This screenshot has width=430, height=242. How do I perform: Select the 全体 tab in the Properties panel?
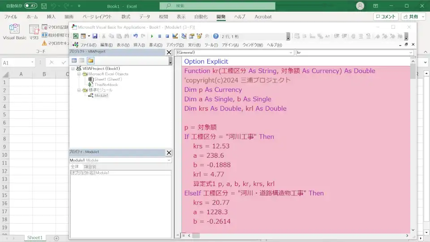(75, 167)
